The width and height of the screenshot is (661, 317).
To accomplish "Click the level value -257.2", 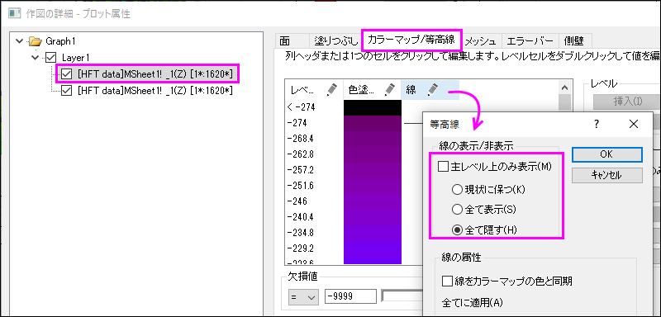I will [301, 170].
